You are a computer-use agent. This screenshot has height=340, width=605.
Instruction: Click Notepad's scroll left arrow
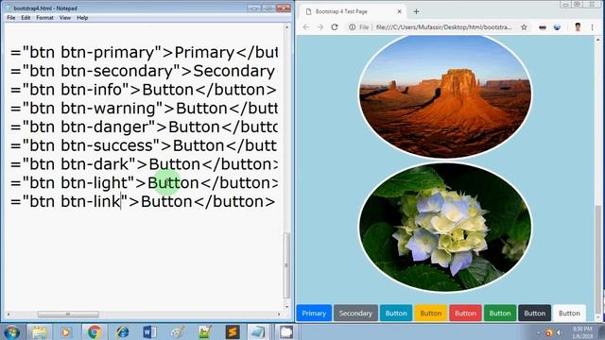click(x=9, y=314)
